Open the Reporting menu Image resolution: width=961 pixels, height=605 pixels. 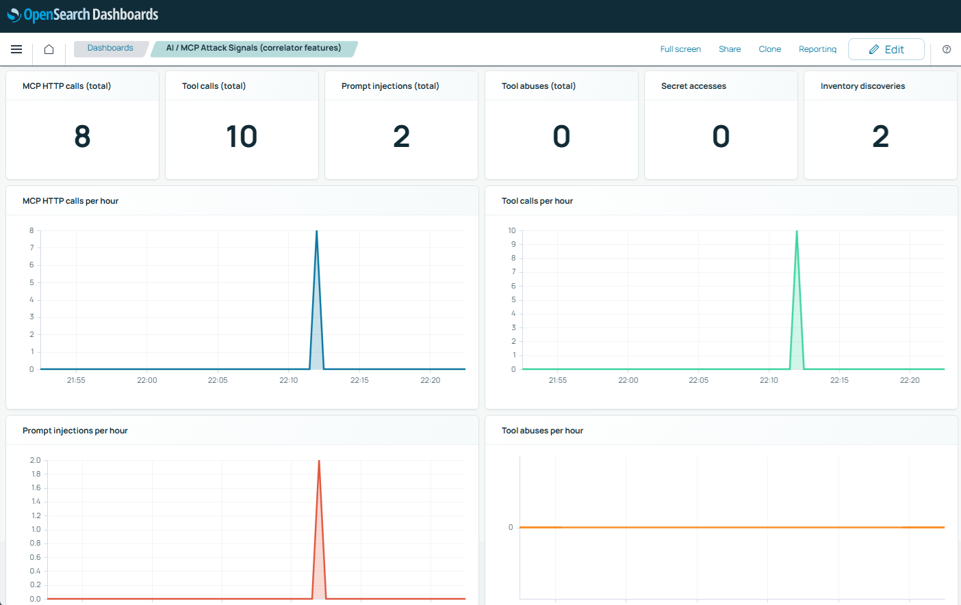(x=817, y=49)
